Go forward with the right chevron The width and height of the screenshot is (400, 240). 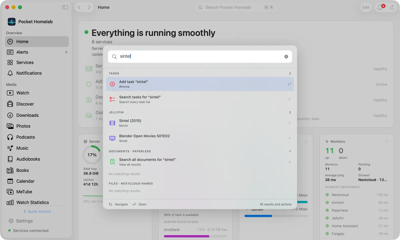89,7
